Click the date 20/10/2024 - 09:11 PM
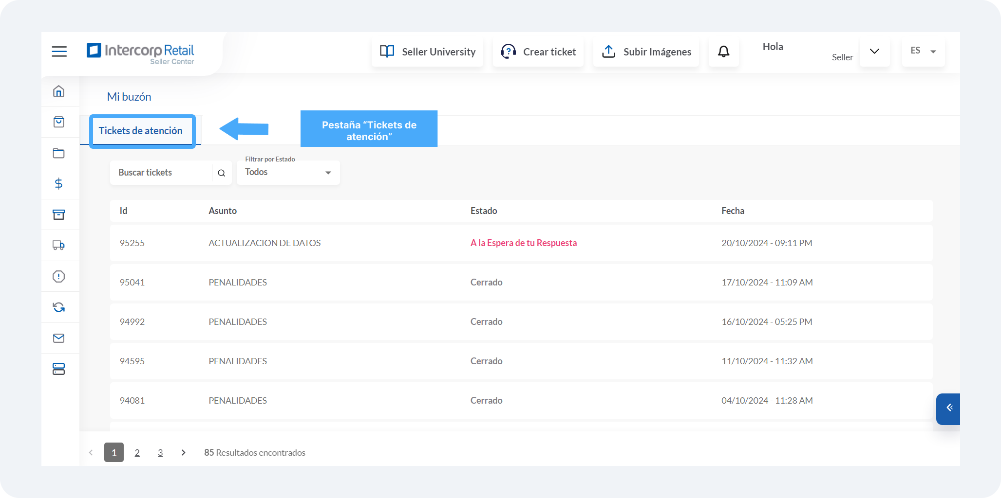The width and height of the screenshot is (1001, 498). pos(767,243)
